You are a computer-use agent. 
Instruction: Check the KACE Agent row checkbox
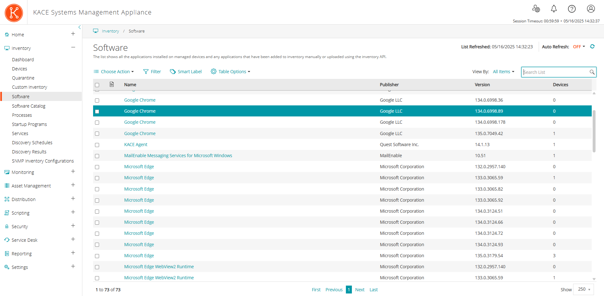coord(97,145)
